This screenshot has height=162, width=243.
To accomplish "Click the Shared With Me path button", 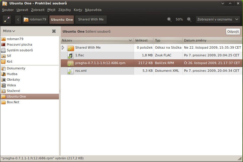I will 91,19.
